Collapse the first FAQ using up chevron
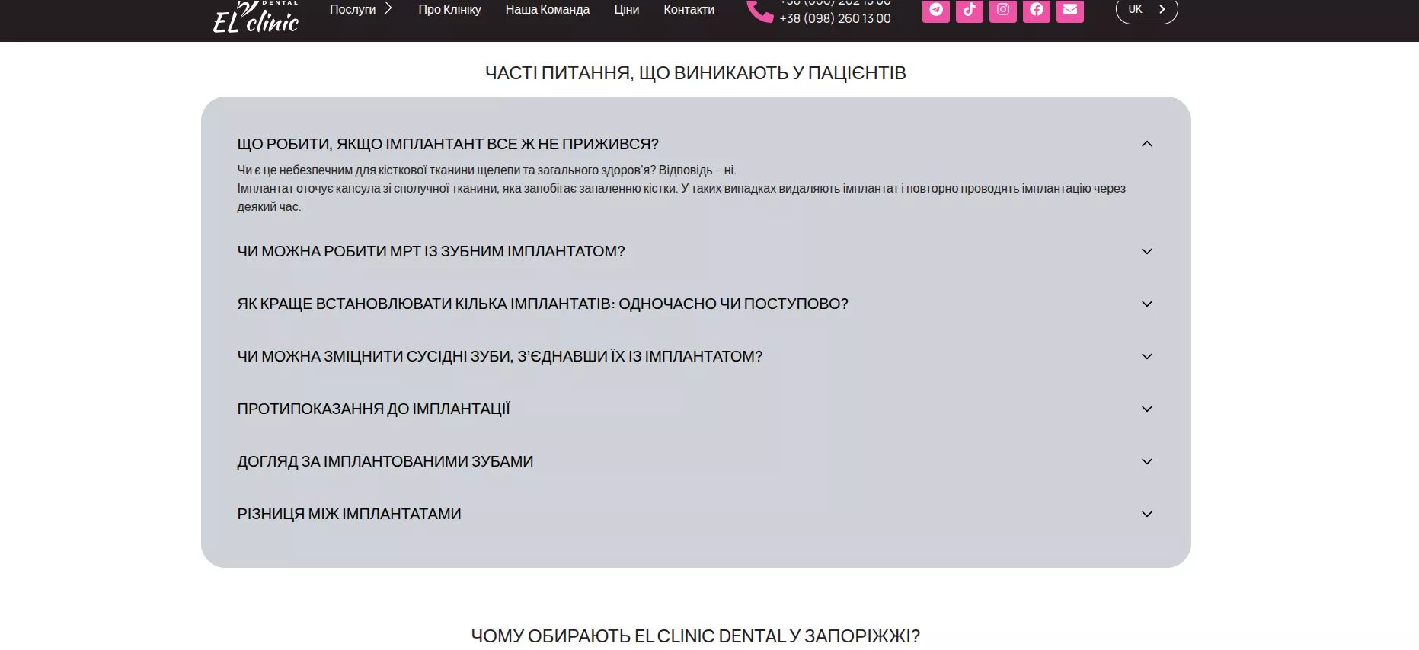 (x=1146, y=144)
